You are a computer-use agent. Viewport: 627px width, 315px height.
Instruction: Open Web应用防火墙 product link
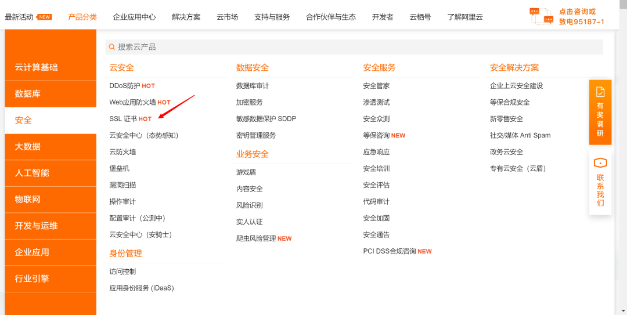[133, 102]
